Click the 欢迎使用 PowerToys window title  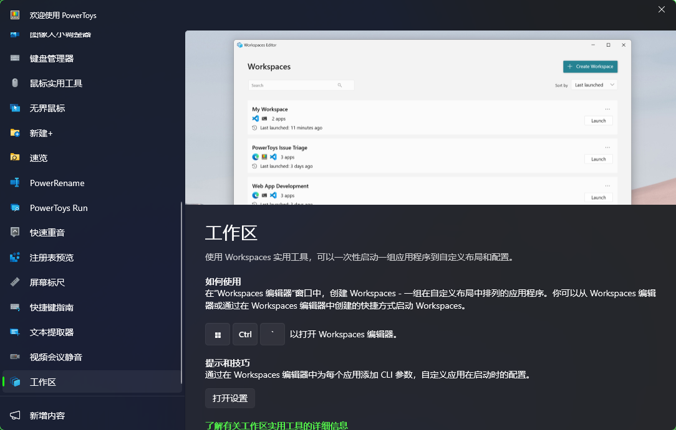coord(63,16)
